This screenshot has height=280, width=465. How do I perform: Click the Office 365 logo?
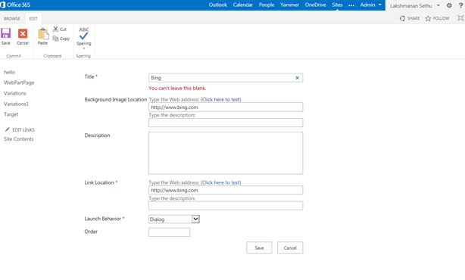click(15, 5)
